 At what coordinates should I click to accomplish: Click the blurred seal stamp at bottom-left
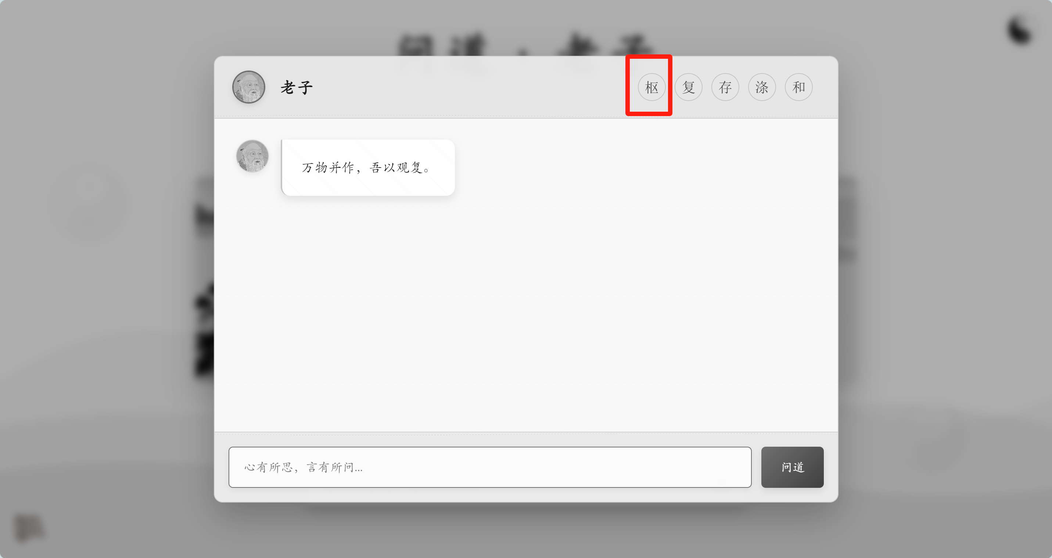click(x=29, y=528)
